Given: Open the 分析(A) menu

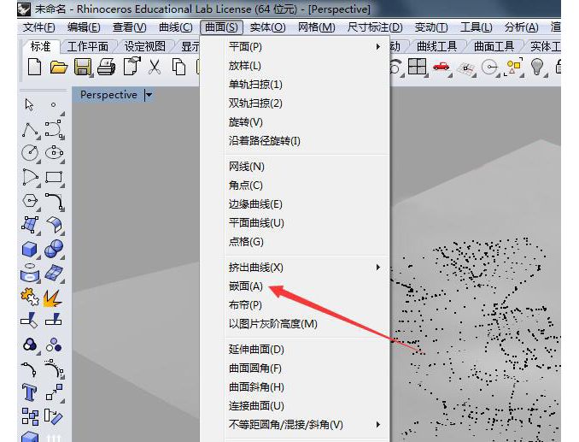Looking at the screenshot, I should click(x=522, y=27).
